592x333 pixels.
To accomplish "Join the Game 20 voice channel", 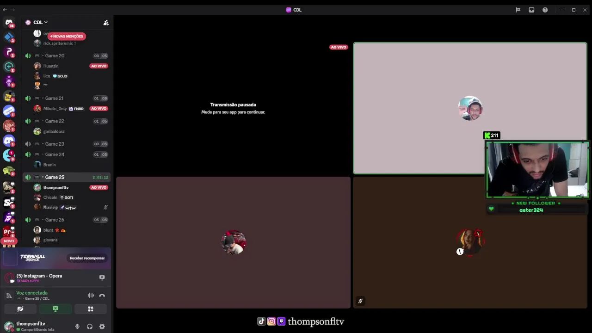I will 66,55.
